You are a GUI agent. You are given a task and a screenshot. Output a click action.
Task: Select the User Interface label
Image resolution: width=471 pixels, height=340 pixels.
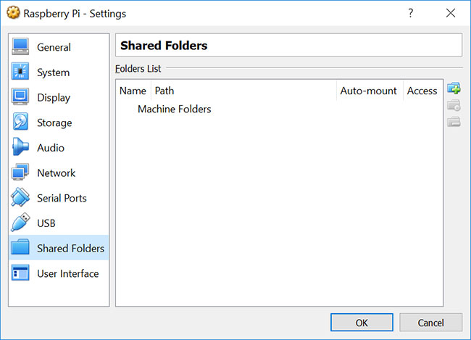coord(68,273)
